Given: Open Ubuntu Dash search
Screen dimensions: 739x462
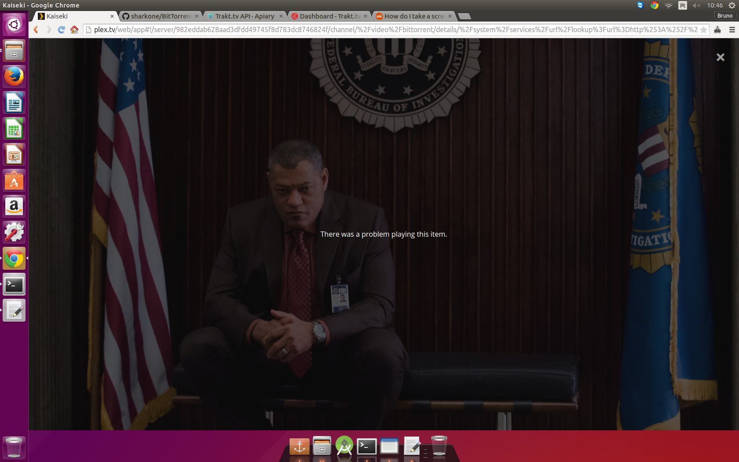Looking at the screenshot, I should [14, 24].
